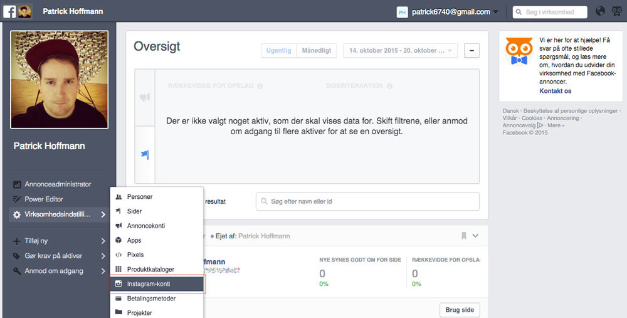The image size is (627, 318).
Task: Click the Annonceadministrator chart icon
Action: (x=17, y=184)
